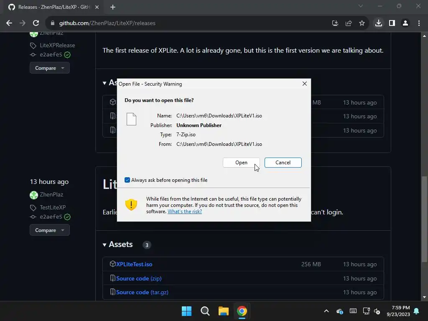Open ZhenPlaz profile under 13 hours ago
The width and height of the screenshot is (428, 321).
51,195
